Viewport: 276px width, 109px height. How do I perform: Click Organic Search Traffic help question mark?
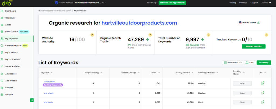click(150, 35)
